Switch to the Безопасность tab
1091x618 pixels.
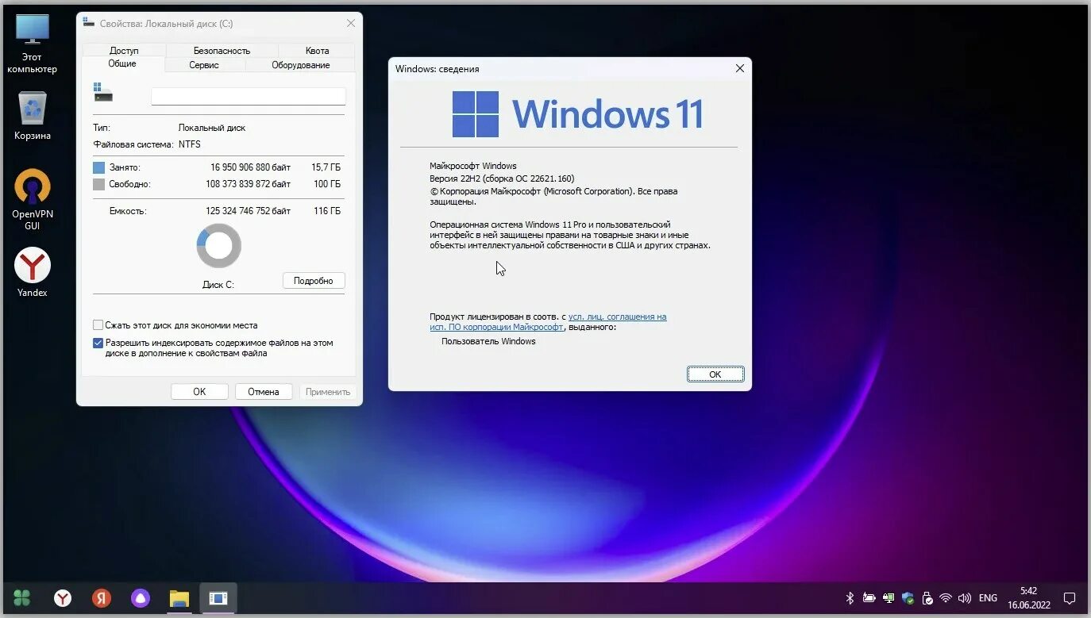pyautogui.click(x=222, y=50)
